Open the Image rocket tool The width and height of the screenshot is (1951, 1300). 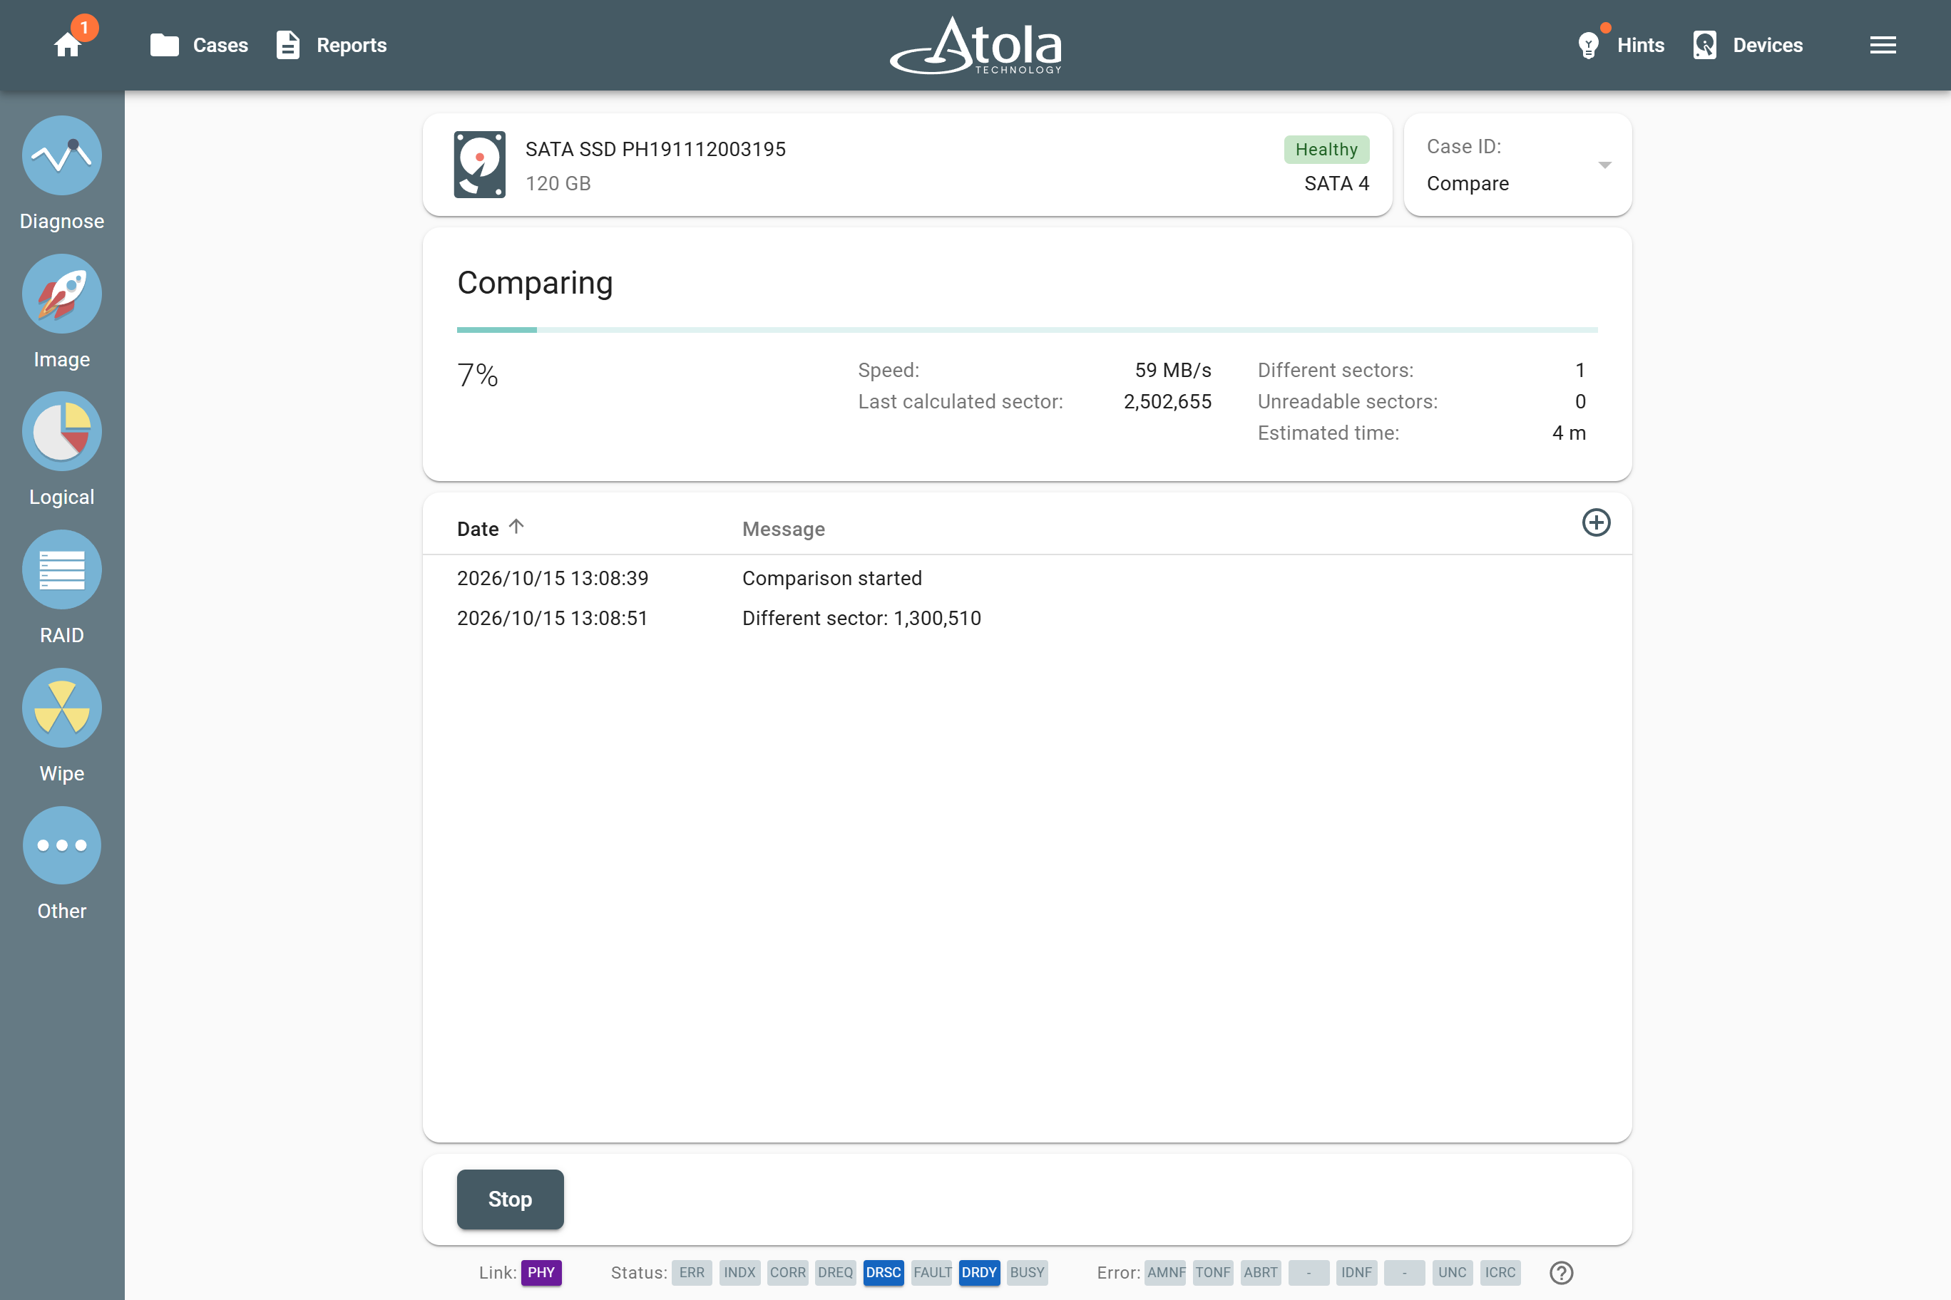pos(62,311)
